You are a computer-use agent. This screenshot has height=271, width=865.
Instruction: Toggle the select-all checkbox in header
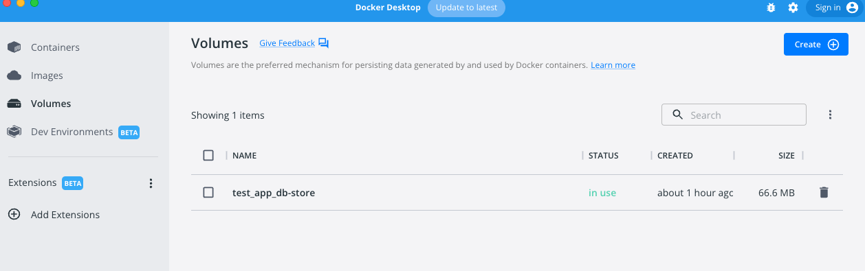(x=208, y=156)
